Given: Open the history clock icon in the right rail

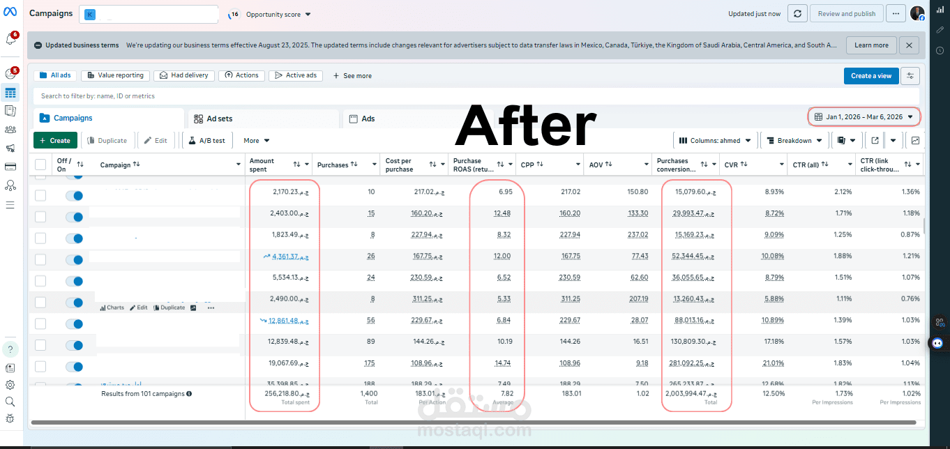Looking at the screenshot, I should 940,50.
